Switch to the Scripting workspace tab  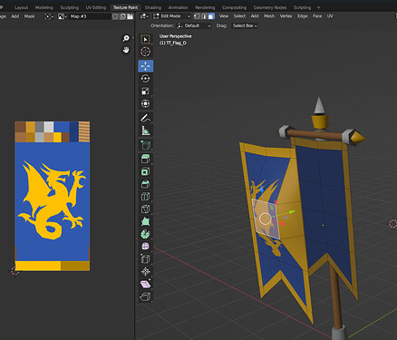click(x=302, y=7)
